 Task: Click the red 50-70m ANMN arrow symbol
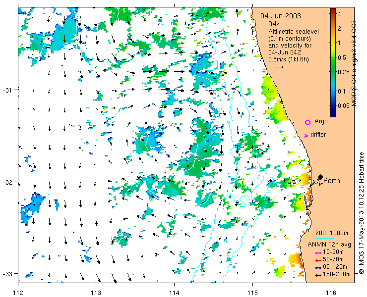tap(318, 260)
